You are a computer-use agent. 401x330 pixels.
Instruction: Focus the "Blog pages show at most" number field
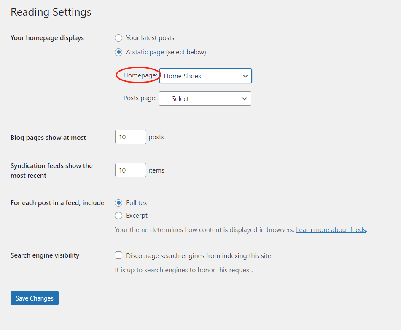130,137
